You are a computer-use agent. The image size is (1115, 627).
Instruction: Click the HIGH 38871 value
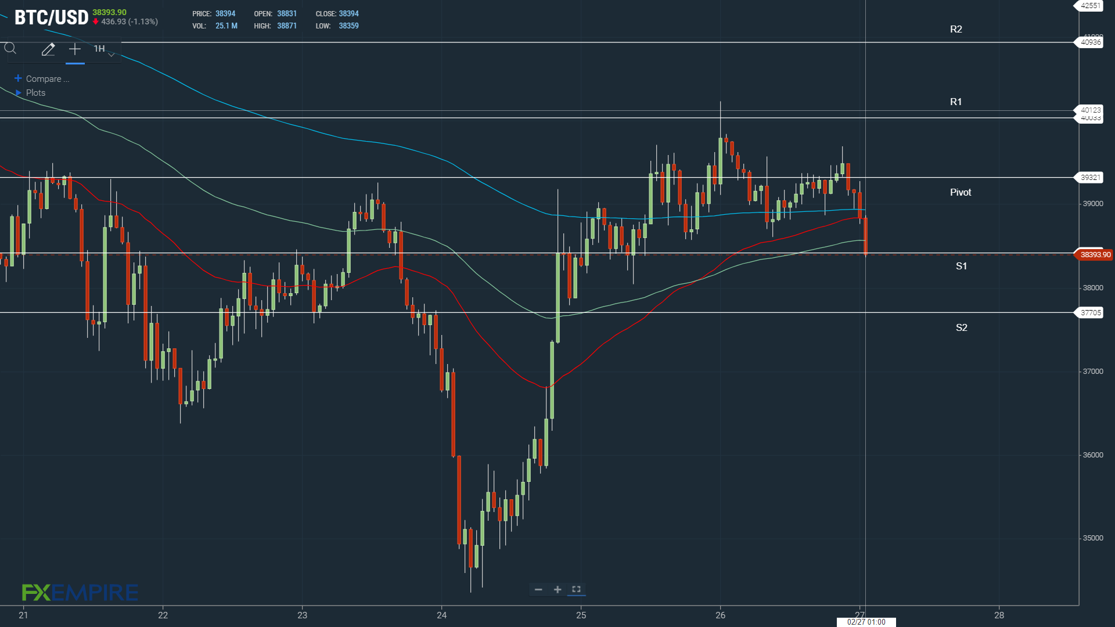[x=287, y=26]
